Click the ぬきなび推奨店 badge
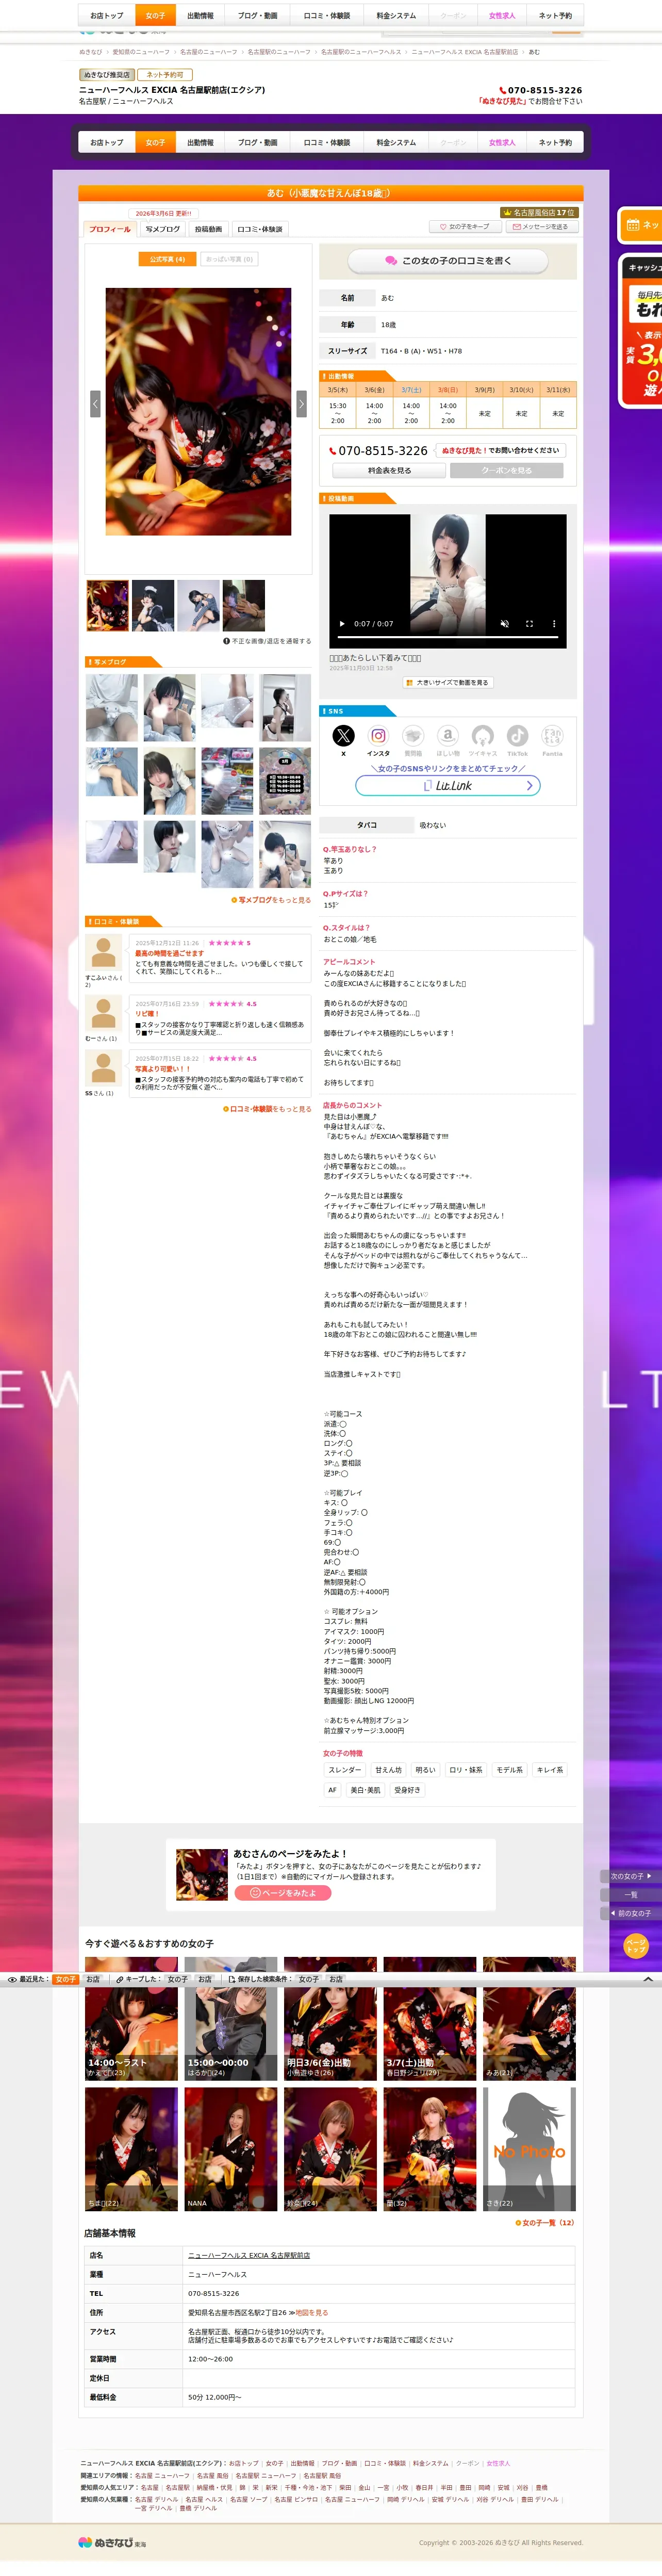The width and height of the screenshot is (662, 2576). tap(107, 75)
